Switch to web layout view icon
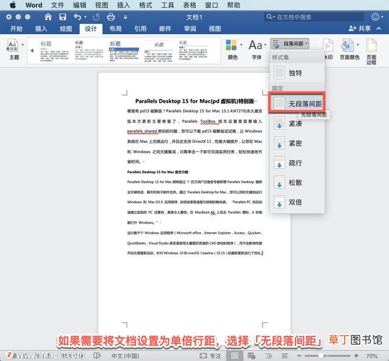 click(252, 356)
